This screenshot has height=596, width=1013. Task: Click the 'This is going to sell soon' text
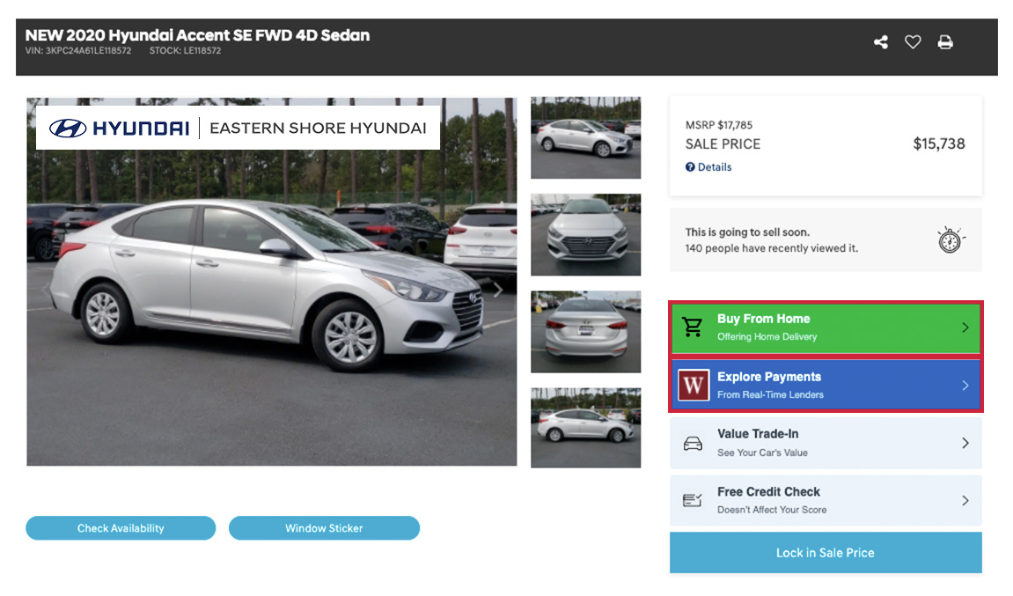click(747, 232)
